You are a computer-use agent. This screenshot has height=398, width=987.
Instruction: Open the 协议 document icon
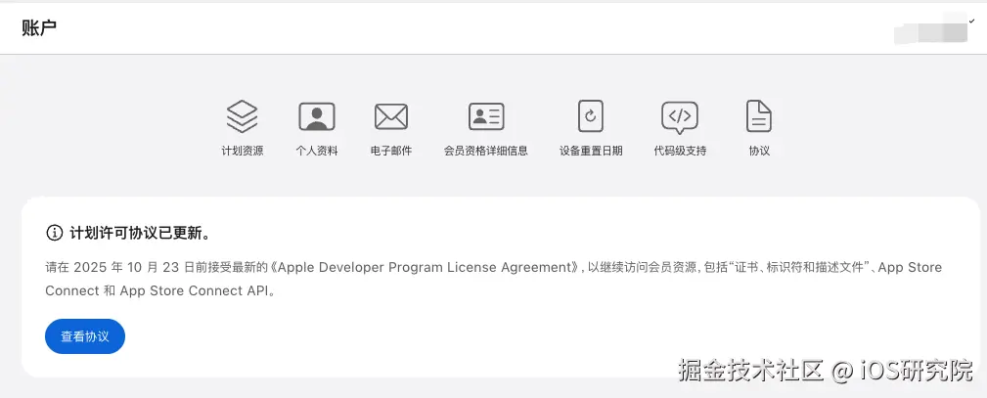[759, 116]
